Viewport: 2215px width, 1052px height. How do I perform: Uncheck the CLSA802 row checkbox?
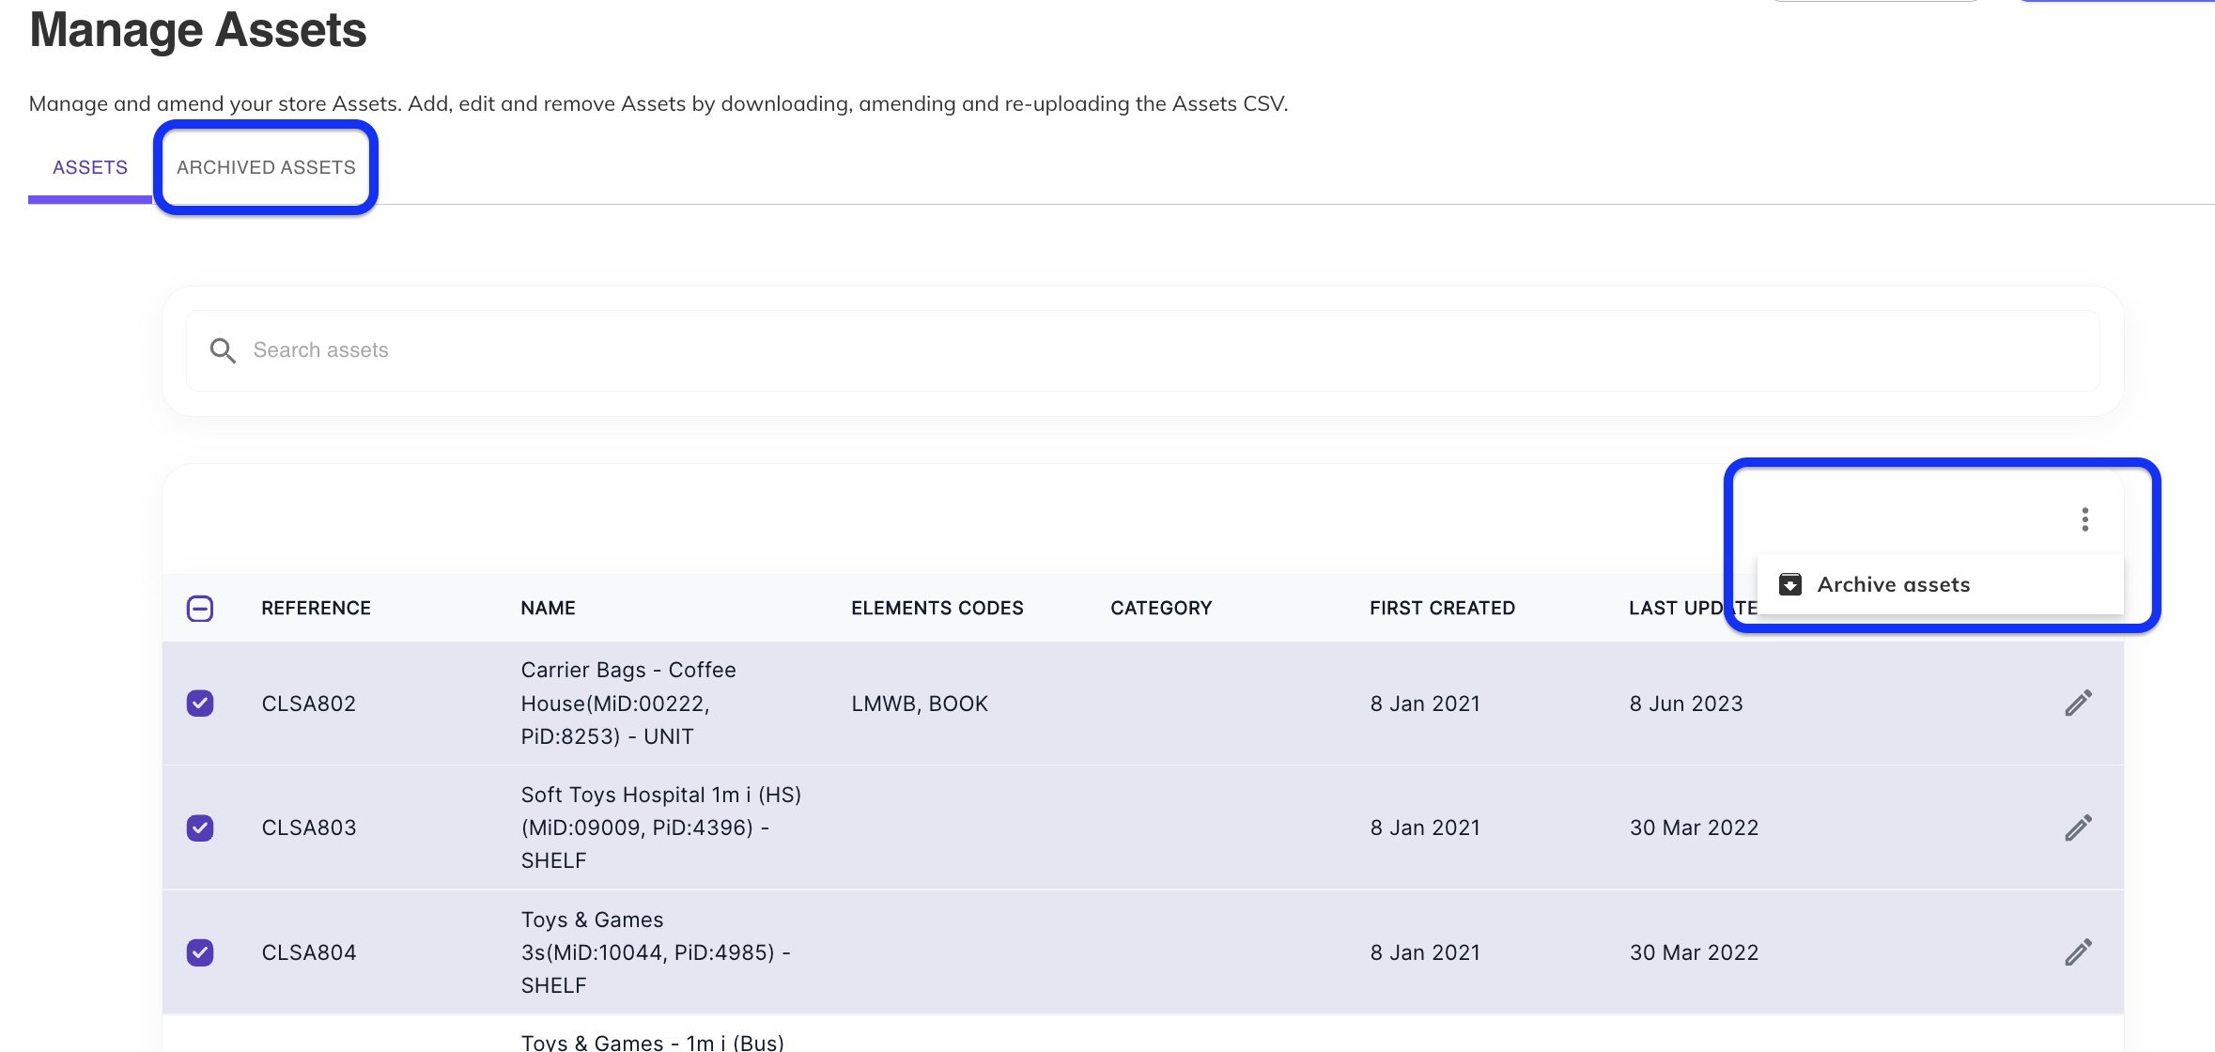[x=200, y=703]
